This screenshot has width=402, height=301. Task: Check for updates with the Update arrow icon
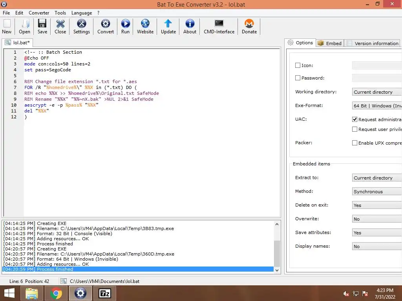168,24
